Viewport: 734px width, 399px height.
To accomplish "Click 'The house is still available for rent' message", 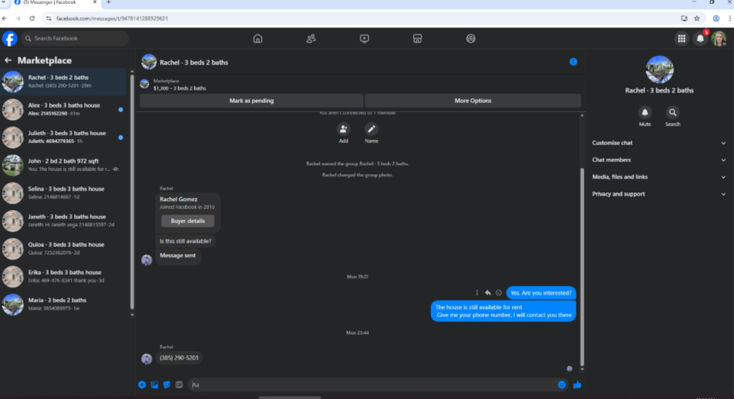I will (503, 311).
